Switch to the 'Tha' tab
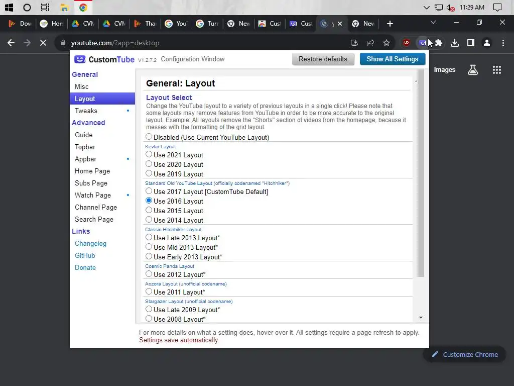Image resolution: width=514 pixels, height=386 pixels. tap(146, 24)
